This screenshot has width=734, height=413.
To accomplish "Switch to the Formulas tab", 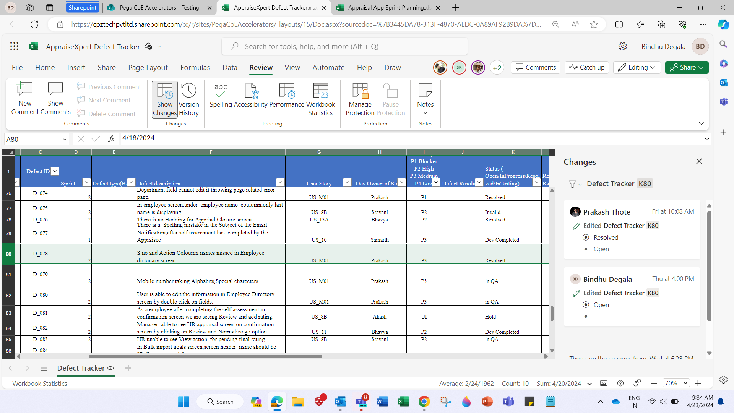I will tap(195, 67).
